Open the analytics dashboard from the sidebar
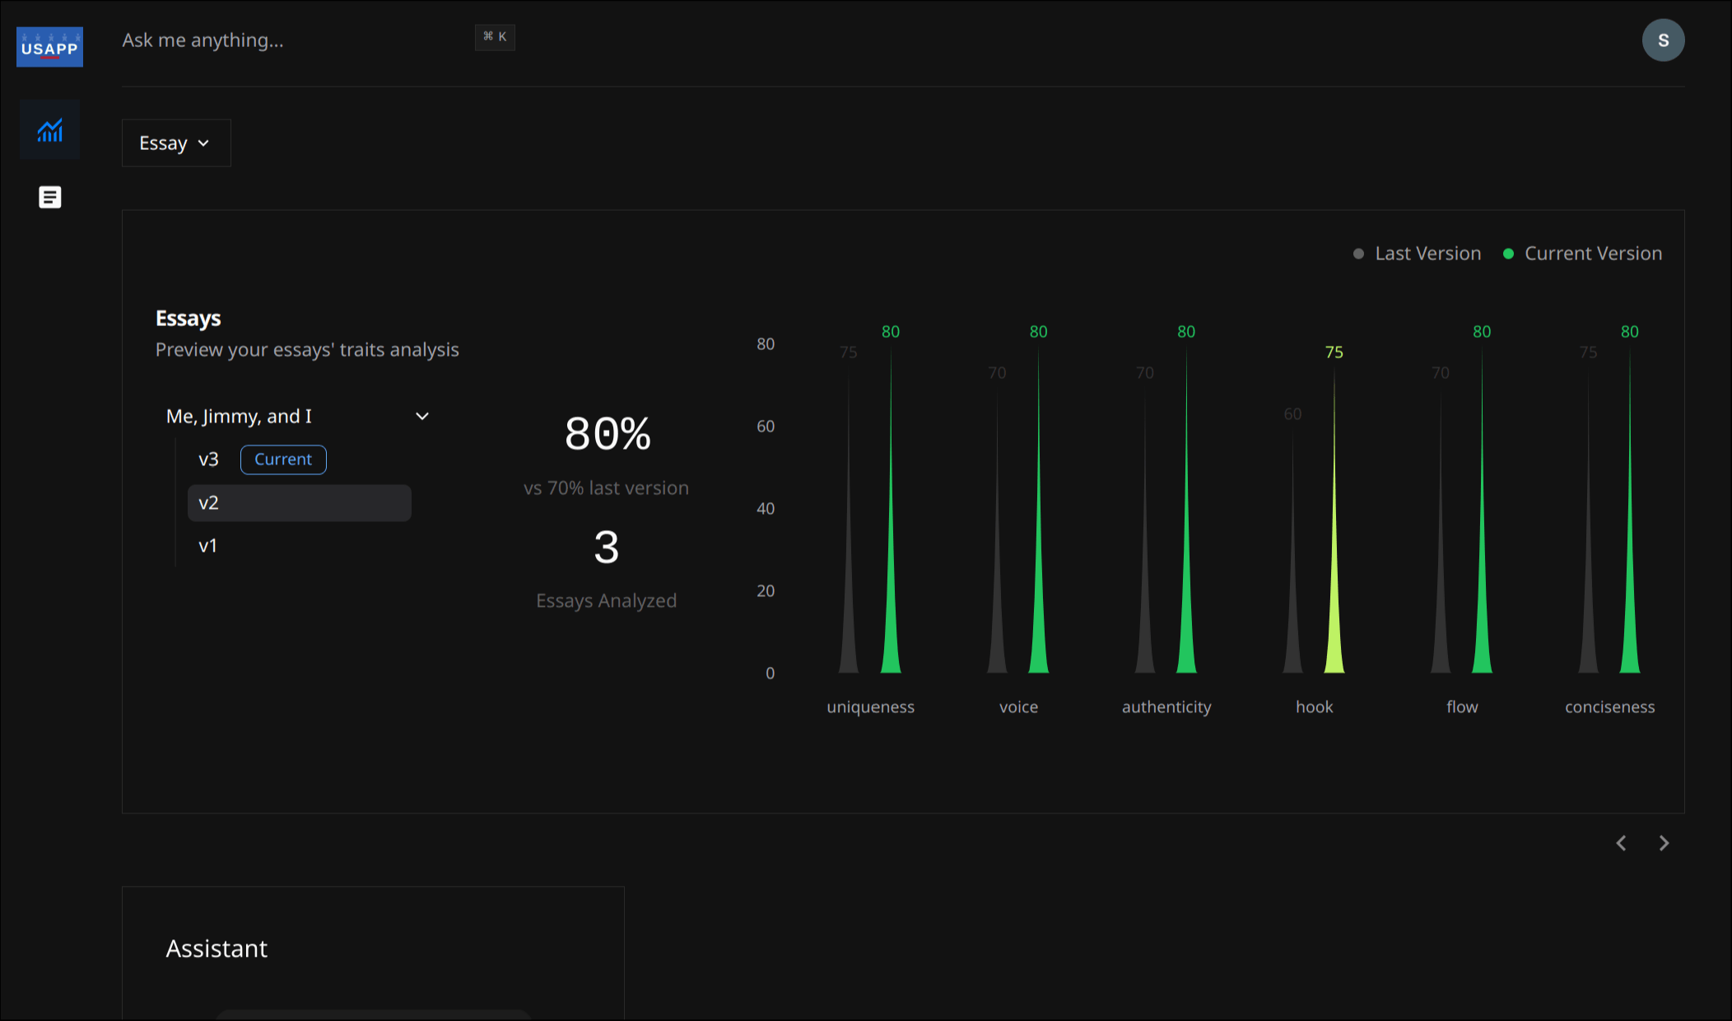This screenshot has height=1021, width=1732. 49,129
